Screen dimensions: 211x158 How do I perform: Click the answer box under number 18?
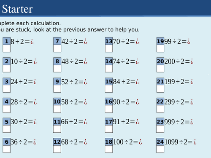point(109,149)
